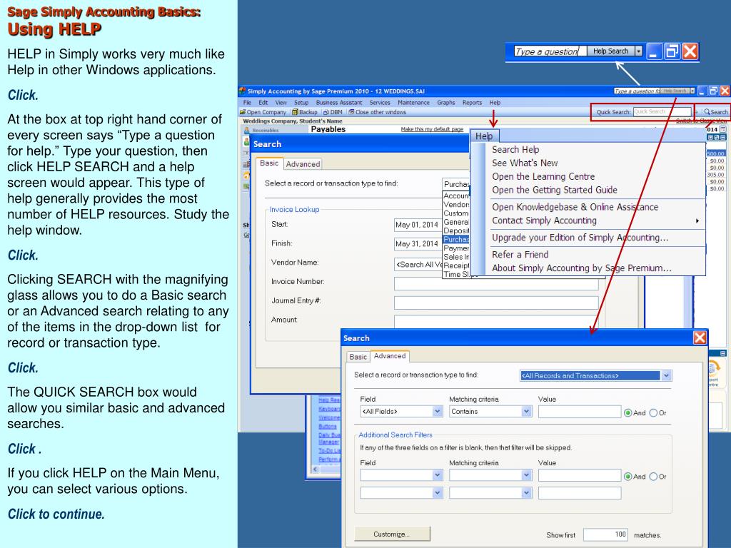Viewport: 731px width, 548px height.
Task: Click the Simply Accounting title bar app icon
Action: [x=242, y=91]
